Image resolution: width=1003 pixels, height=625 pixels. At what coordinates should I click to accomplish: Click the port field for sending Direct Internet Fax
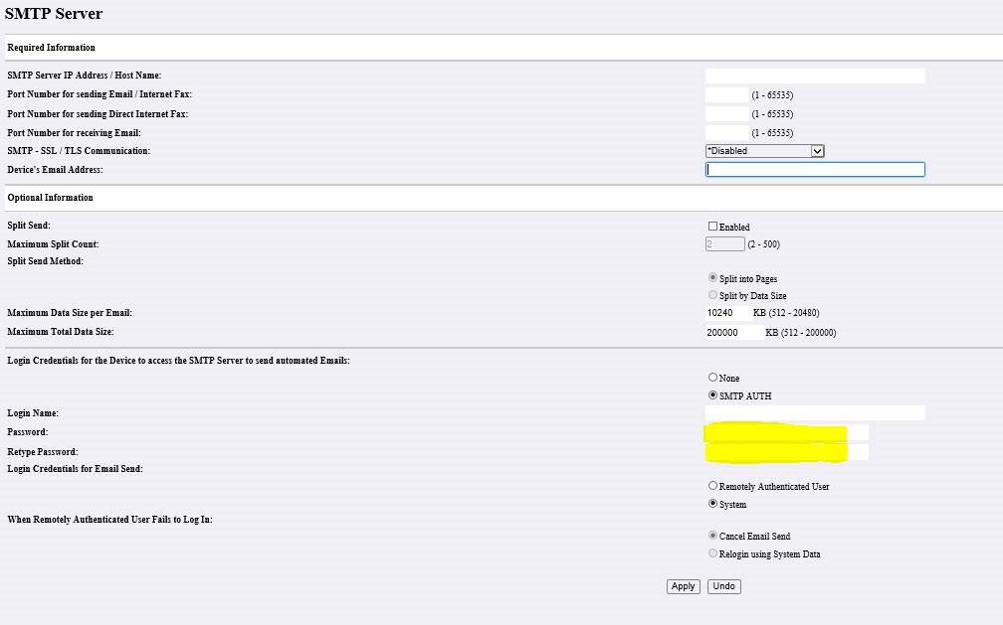[725, 113]
